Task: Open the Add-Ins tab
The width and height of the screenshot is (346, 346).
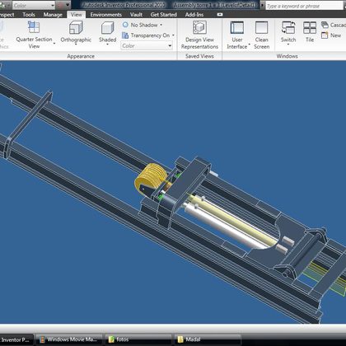Action: coord(194,15)
